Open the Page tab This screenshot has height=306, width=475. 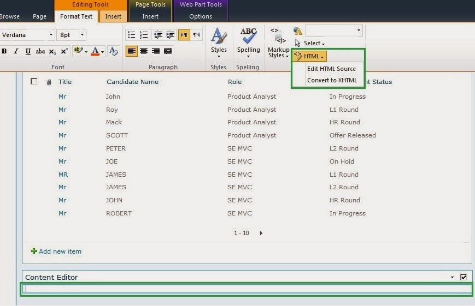click(39, 16)
